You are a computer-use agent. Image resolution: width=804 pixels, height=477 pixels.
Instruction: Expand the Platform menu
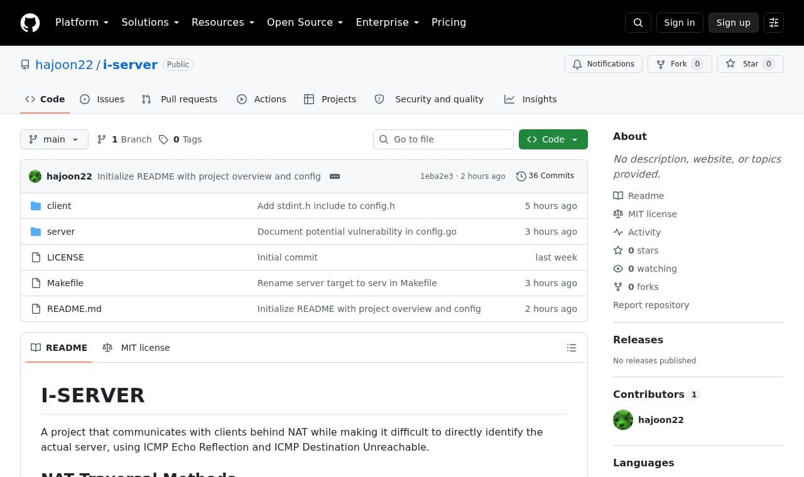(x=82, y=23)
